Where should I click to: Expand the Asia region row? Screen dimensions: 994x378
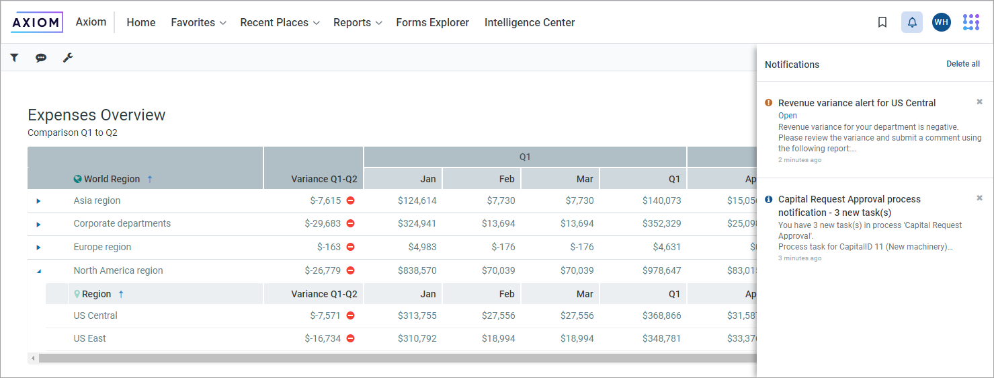click(38, 201)
